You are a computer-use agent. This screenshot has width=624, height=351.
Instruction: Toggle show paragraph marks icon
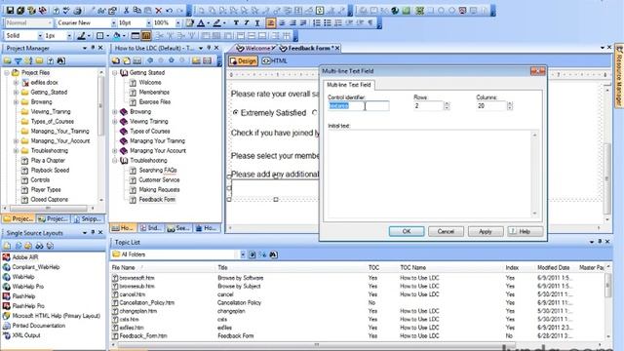pyautogui.click(x=370, y=23)
